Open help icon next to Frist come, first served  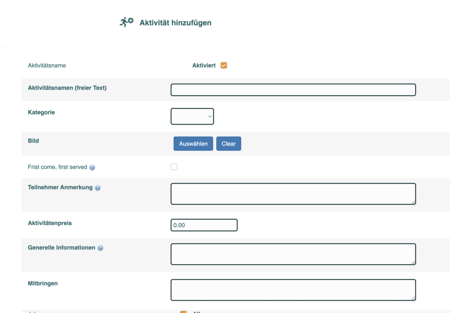92,168
